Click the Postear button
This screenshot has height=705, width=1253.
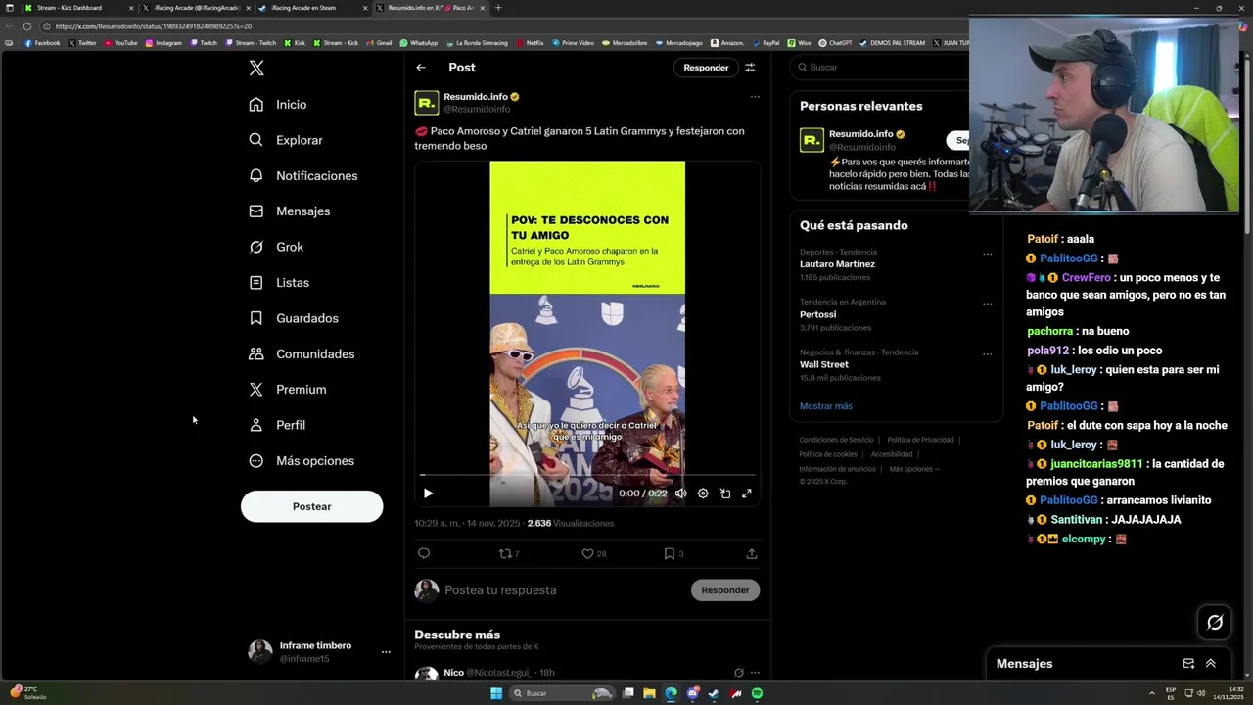point(311,506)
